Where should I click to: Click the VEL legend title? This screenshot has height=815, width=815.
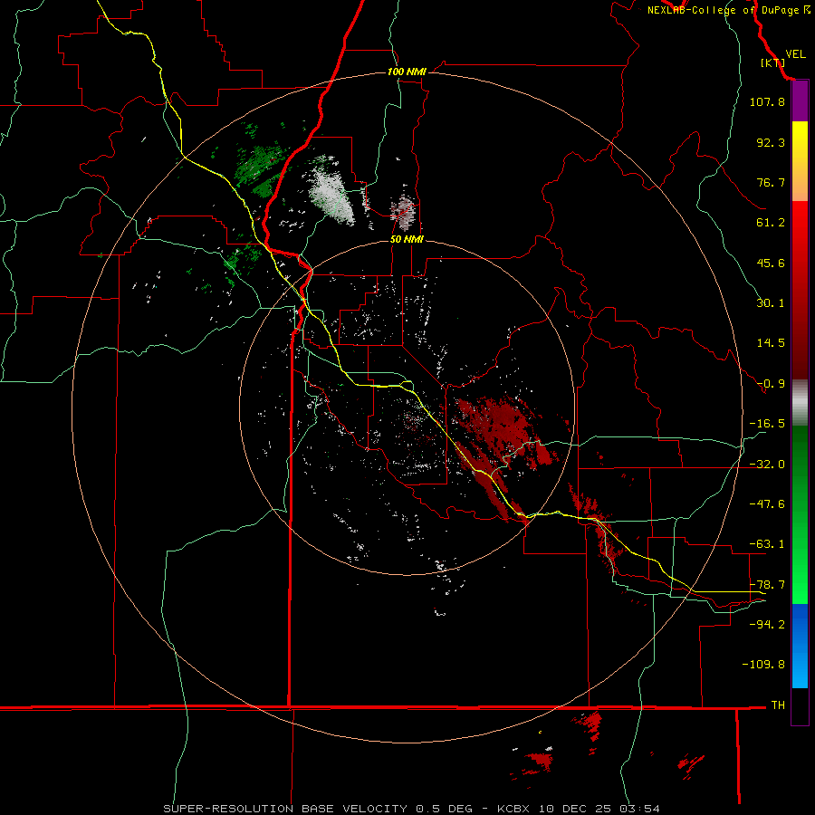[795, 54]
